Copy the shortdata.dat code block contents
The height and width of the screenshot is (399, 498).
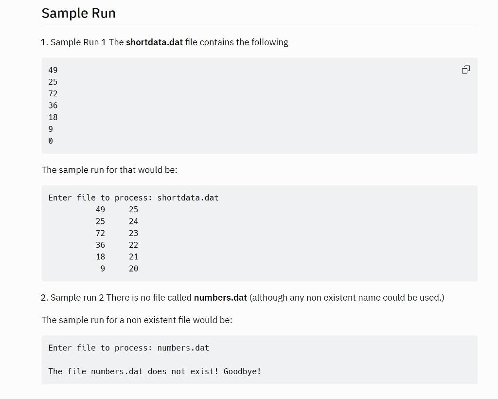tap(465, 70)
